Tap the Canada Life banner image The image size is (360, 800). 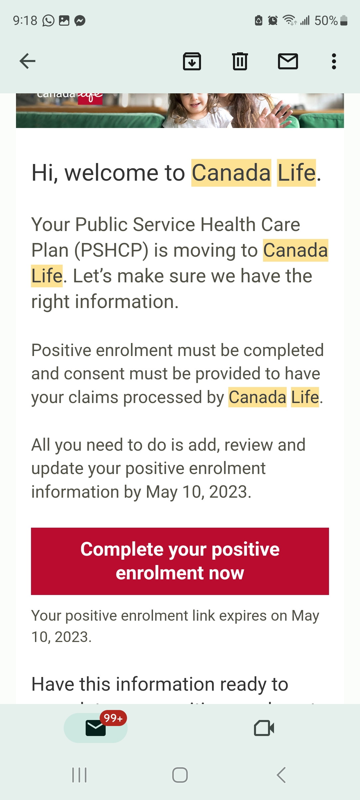pos(180,111)
